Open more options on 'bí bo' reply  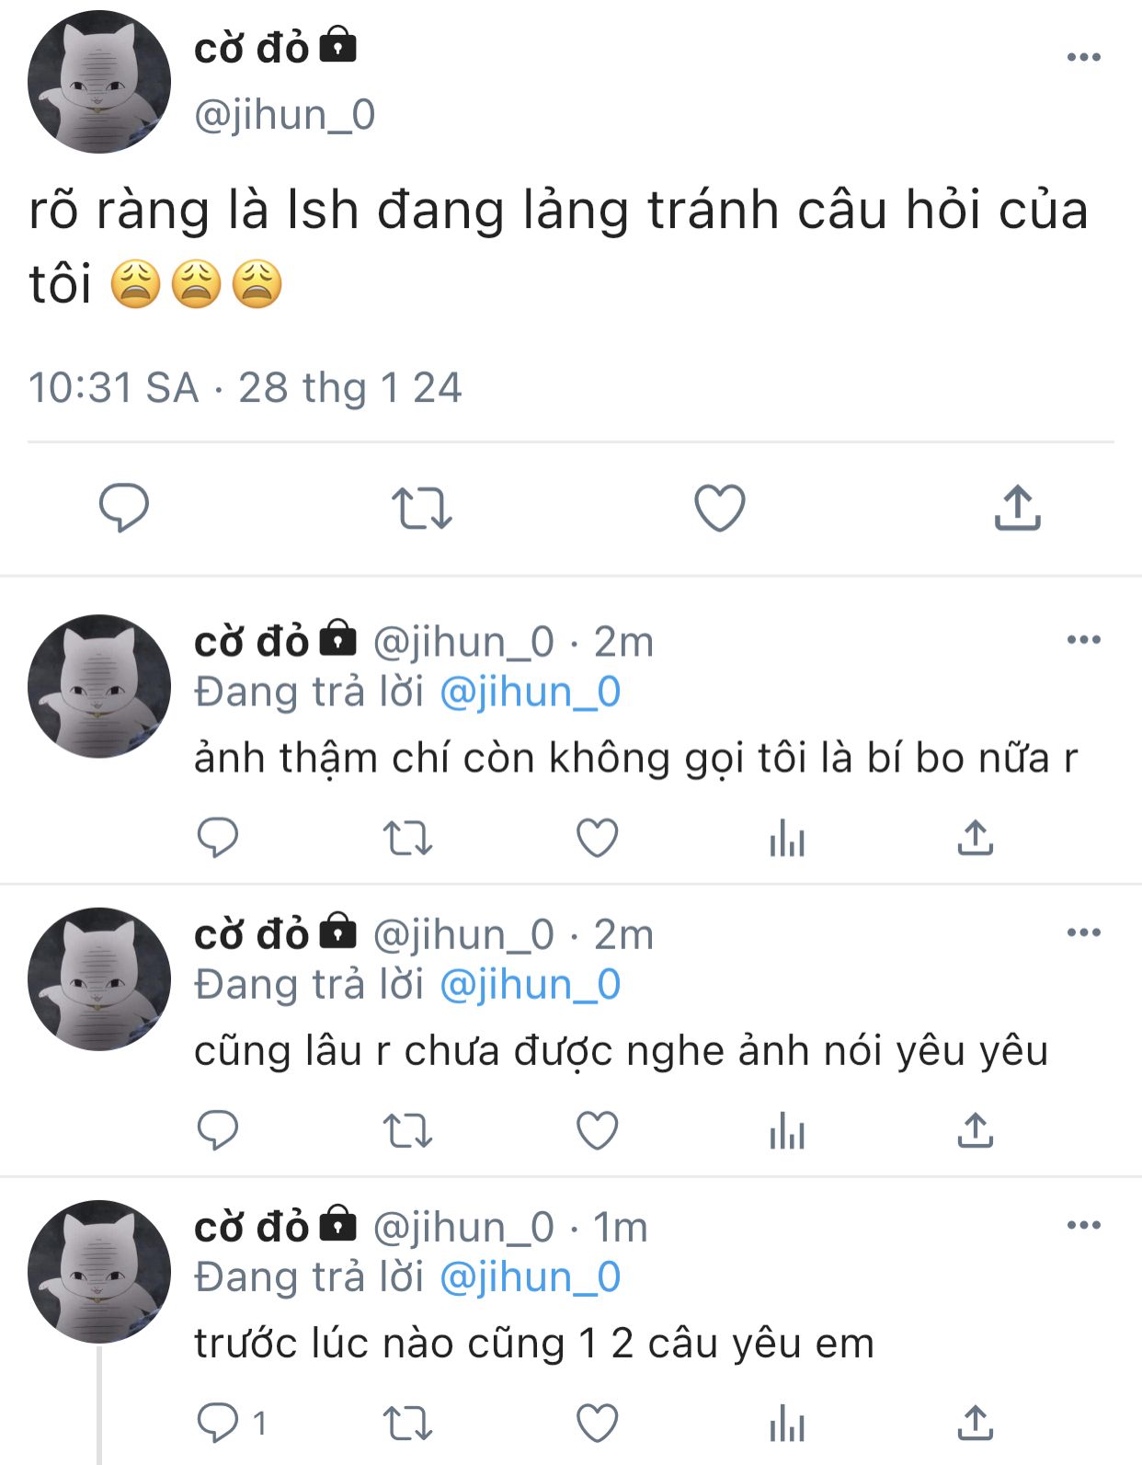[x=1084, y=639]
